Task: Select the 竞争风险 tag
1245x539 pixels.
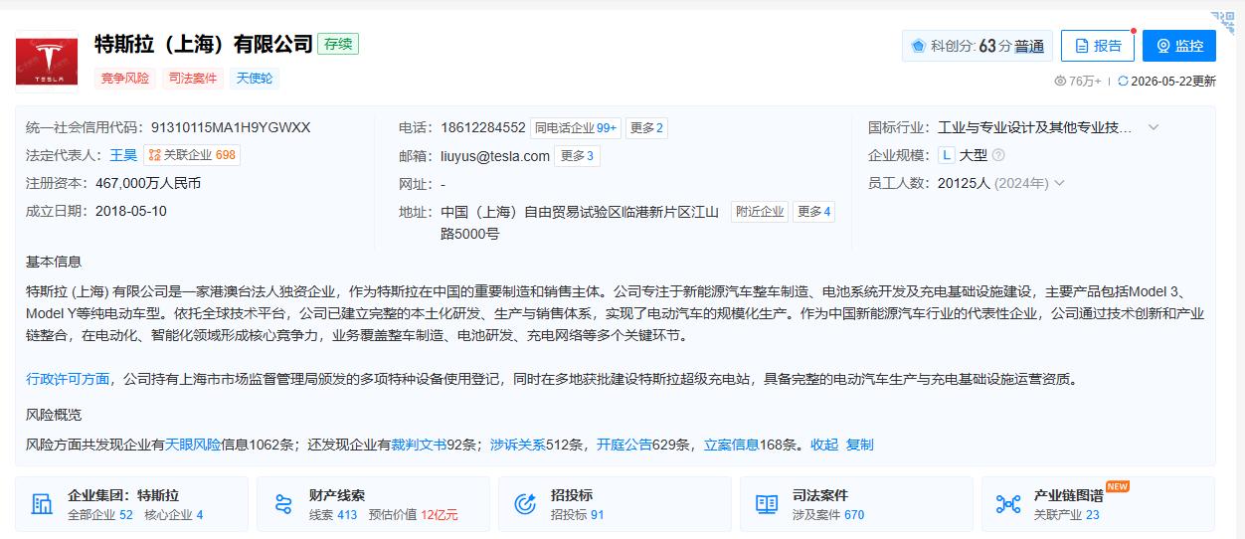Action: [125, 78]
